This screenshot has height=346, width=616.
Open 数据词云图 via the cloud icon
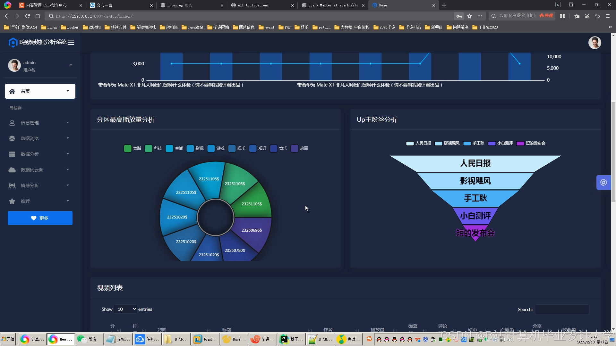(12, 170)
